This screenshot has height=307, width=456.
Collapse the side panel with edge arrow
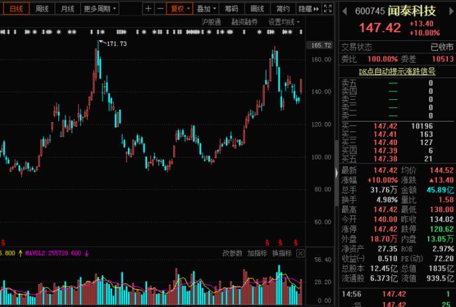pos(337,173)
